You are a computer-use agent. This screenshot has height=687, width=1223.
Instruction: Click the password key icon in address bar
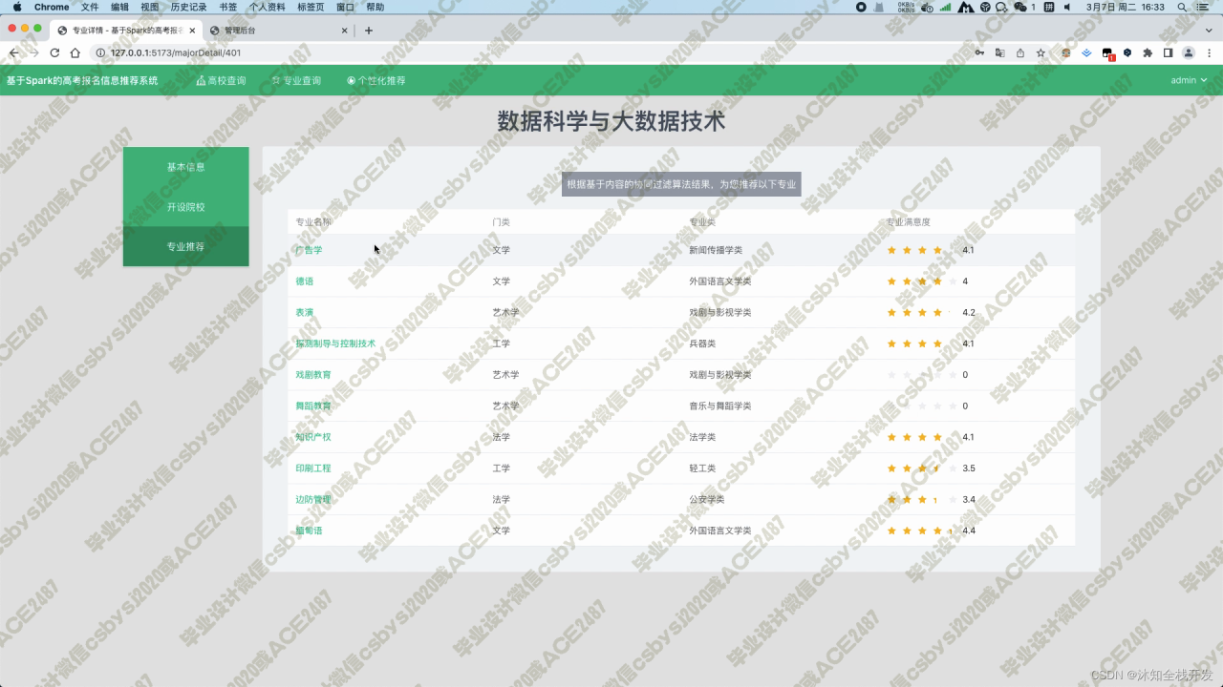pyautogui.click(x=979, y=53)
